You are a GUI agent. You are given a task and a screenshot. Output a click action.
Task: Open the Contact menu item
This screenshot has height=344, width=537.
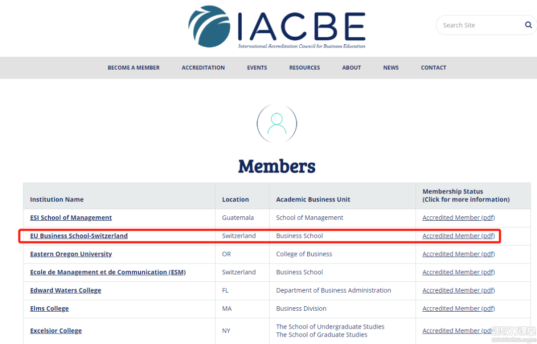433,68
